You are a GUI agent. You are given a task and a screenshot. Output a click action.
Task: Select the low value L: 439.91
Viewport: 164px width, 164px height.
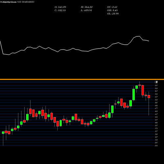click(86, 10)
